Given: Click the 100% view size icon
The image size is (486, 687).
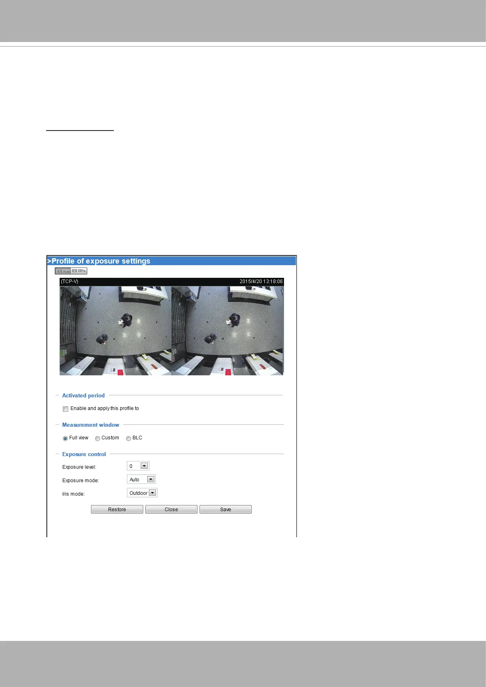Looking at the screenshot, I should (x=79, y=271).
